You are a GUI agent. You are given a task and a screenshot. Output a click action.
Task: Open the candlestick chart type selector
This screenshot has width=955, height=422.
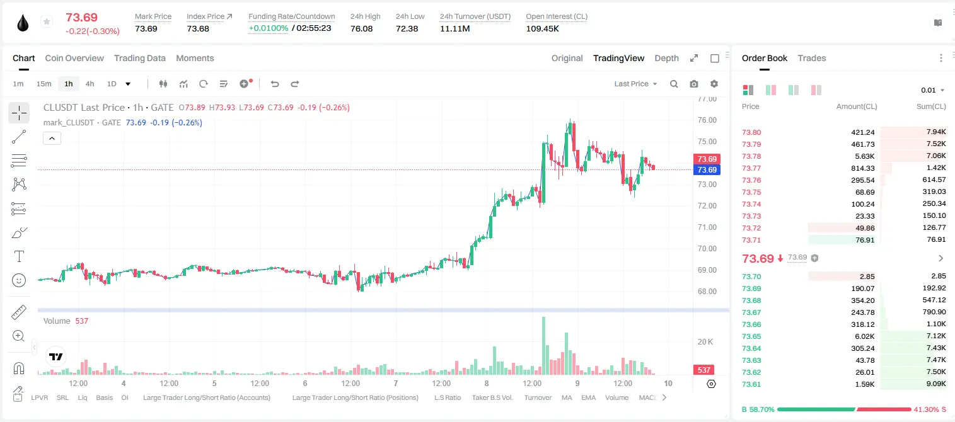click(163, 84)
